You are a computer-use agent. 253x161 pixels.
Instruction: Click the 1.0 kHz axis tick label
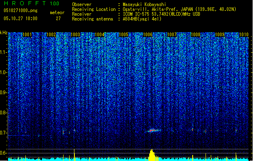pyautogui.click(x=3, y=72)
